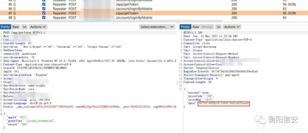The image size is (308, 133).
Task: Uncheck the checkbox for row 85
Action: coord(44,4)
